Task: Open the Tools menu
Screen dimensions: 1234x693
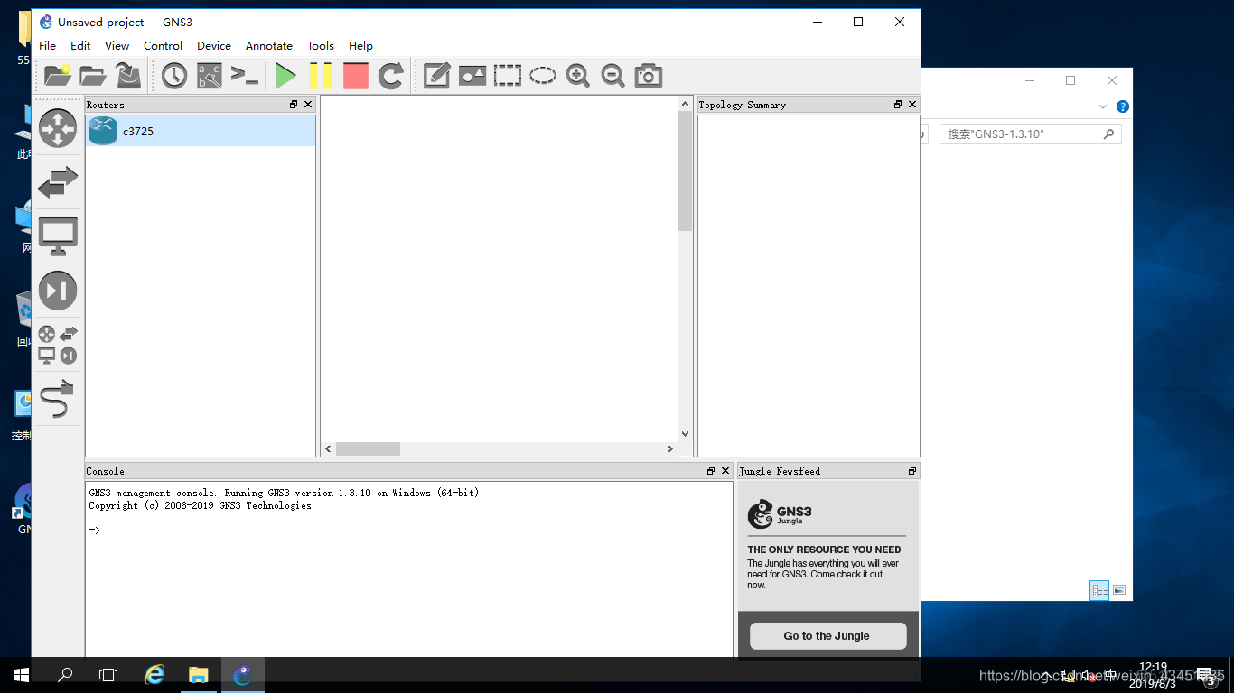Action: coord(321,45)
